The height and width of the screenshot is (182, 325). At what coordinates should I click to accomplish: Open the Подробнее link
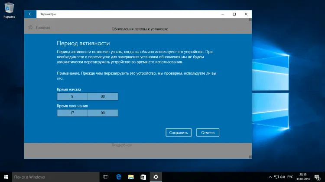click(x=121, y=145)
